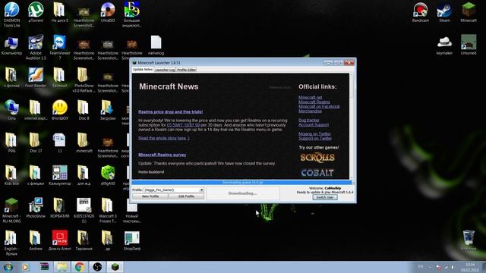
Task: Click the download progress bar
Action: pos(242,183)
